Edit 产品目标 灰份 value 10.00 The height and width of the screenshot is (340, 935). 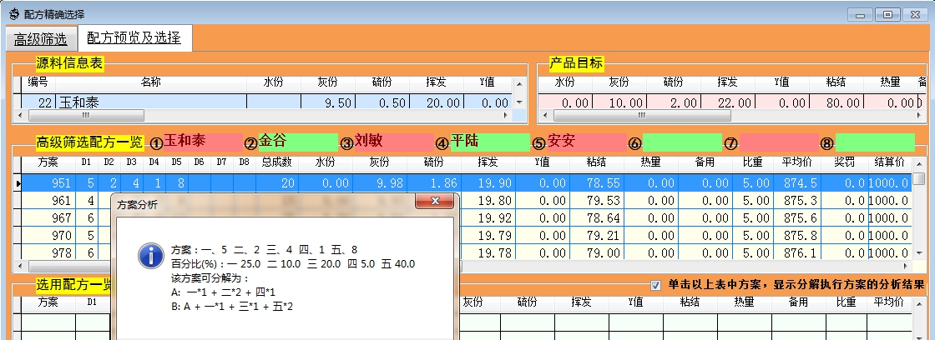click(x=619, y=102)
